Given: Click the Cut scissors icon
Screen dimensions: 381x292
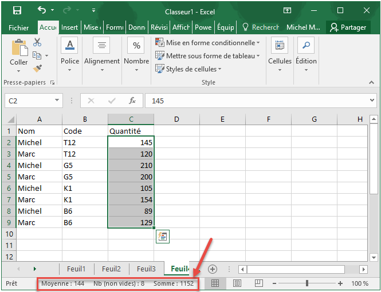Looking at the screenshot, I should click(x=37, y=42).
